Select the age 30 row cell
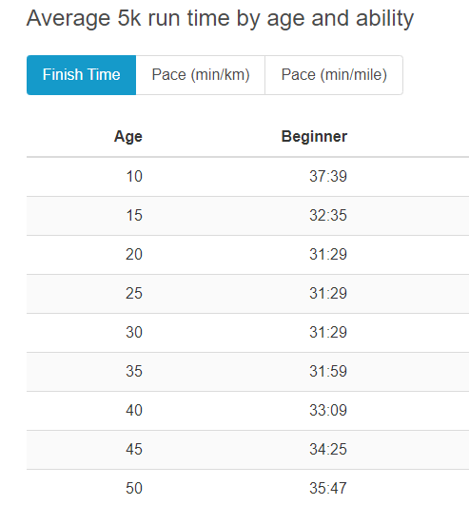This screenshot has width=469, height=505. [x=134, y=332]
